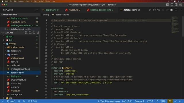Open the file history timeline icon
The image size is (184, 103).
coord(154,10)
